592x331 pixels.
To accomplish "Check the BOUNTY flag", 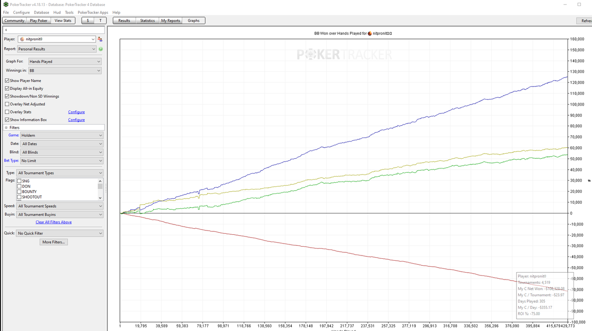I will (x=19, y=192).
